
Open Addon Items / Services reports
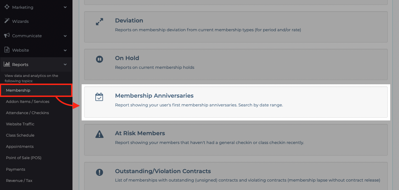pos(28,101)
